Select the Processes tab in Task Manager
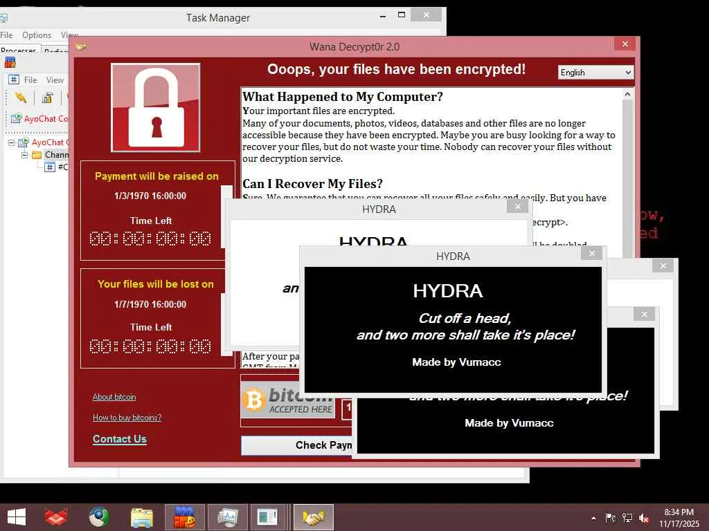 [x=19, y=50]
